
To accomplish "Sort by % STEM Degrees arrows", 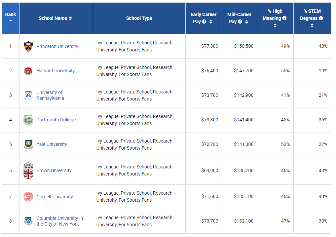I will point(312,26).
